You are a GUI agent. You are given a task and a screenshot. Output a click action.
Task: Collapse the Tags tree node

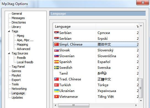(x=9, y=31)
